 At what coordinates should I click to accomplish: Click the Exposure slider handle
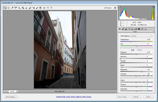[x=136, y=54]
